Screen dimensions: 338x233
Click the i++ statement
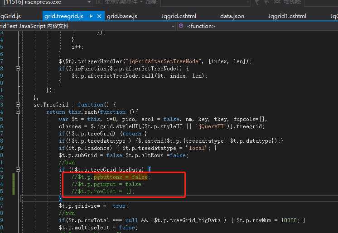point(77,47)
